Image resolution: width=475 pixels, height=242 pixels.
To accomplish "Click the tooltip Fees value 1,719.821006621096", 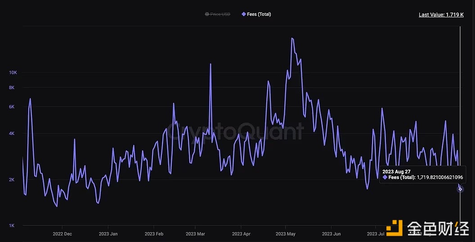I will tap(440, 178).
